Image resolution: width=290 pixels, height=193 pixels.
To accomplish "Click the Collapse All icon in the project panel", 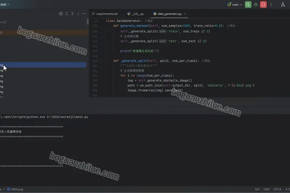I will (x=72, y=14).
